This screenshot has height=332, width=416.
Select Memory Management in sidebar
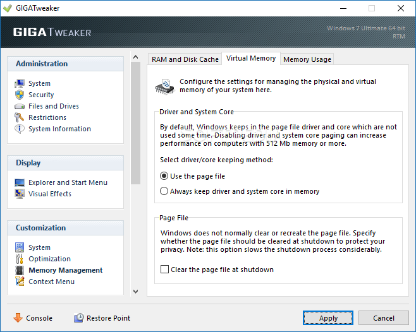point(66,271)
